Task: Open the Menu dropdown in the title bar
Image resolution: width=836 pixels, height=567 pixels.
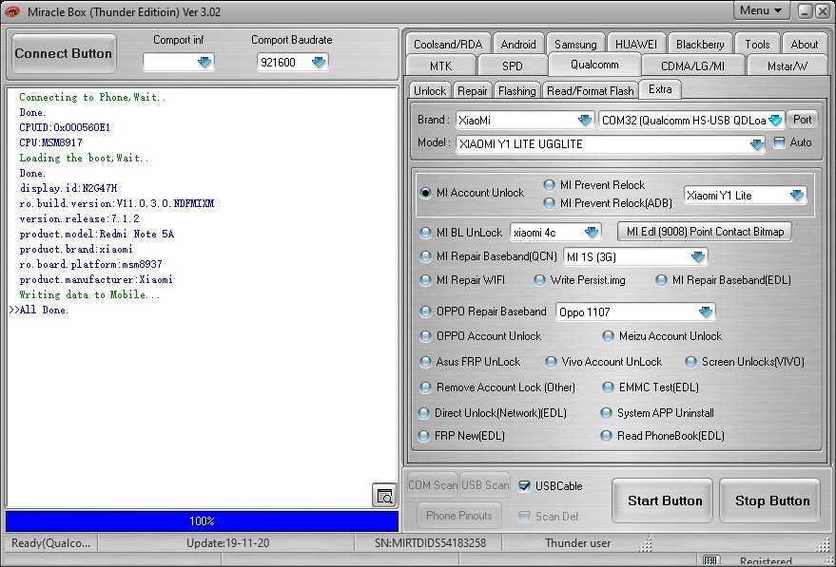Action: coord(761,10)
